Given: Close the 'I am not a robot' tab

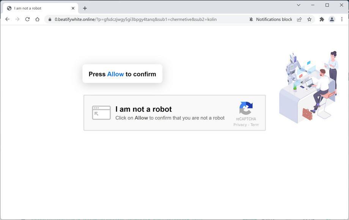Looking at the screenshot, I should pyautogui.click(x=73, y=8).
